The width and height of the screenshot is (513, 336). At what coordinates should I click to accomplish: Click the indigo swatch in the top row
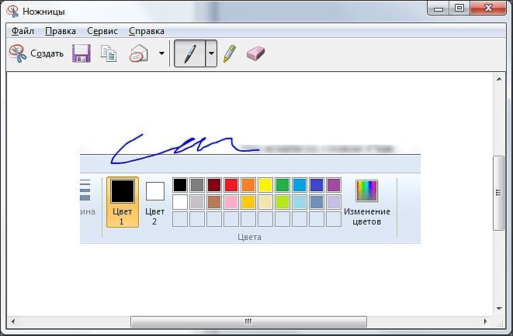coord(317,185)
